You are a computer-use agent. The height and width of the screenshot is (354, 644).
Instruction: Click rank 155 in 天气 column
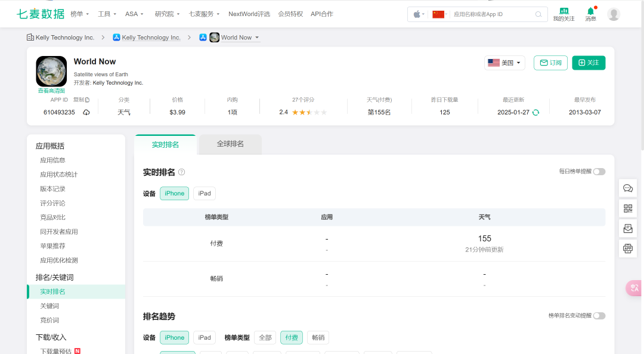point(484,238)
